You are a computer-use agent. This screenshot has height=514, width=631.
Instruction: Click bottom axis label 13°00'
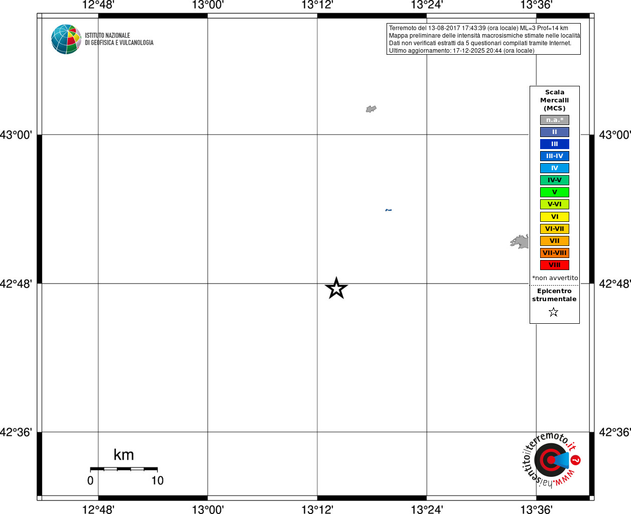tap(208, 509)
